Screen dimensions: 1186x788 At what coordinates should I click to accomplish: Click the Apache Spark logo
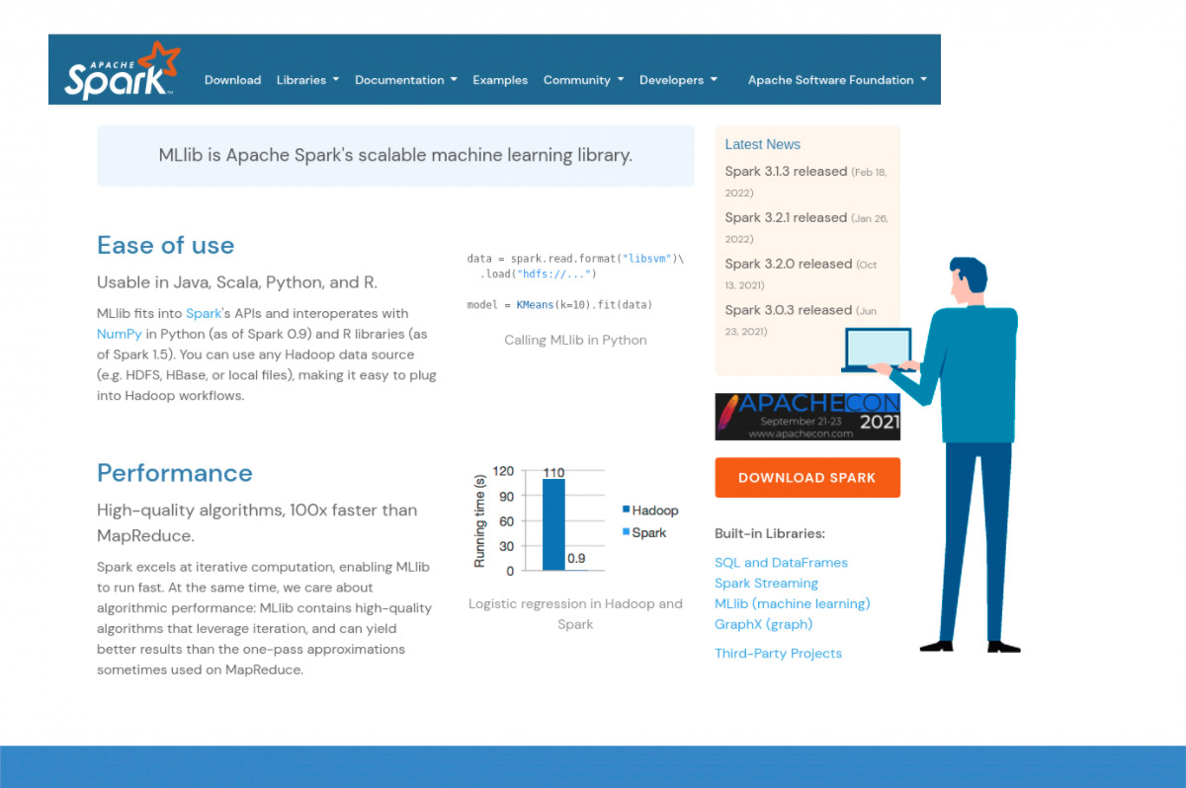(119, 71)
